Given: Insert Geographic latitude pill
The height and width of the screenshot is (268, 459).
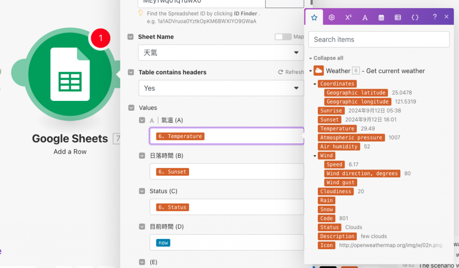Looking at the screenshot, I should pos(356,93).
